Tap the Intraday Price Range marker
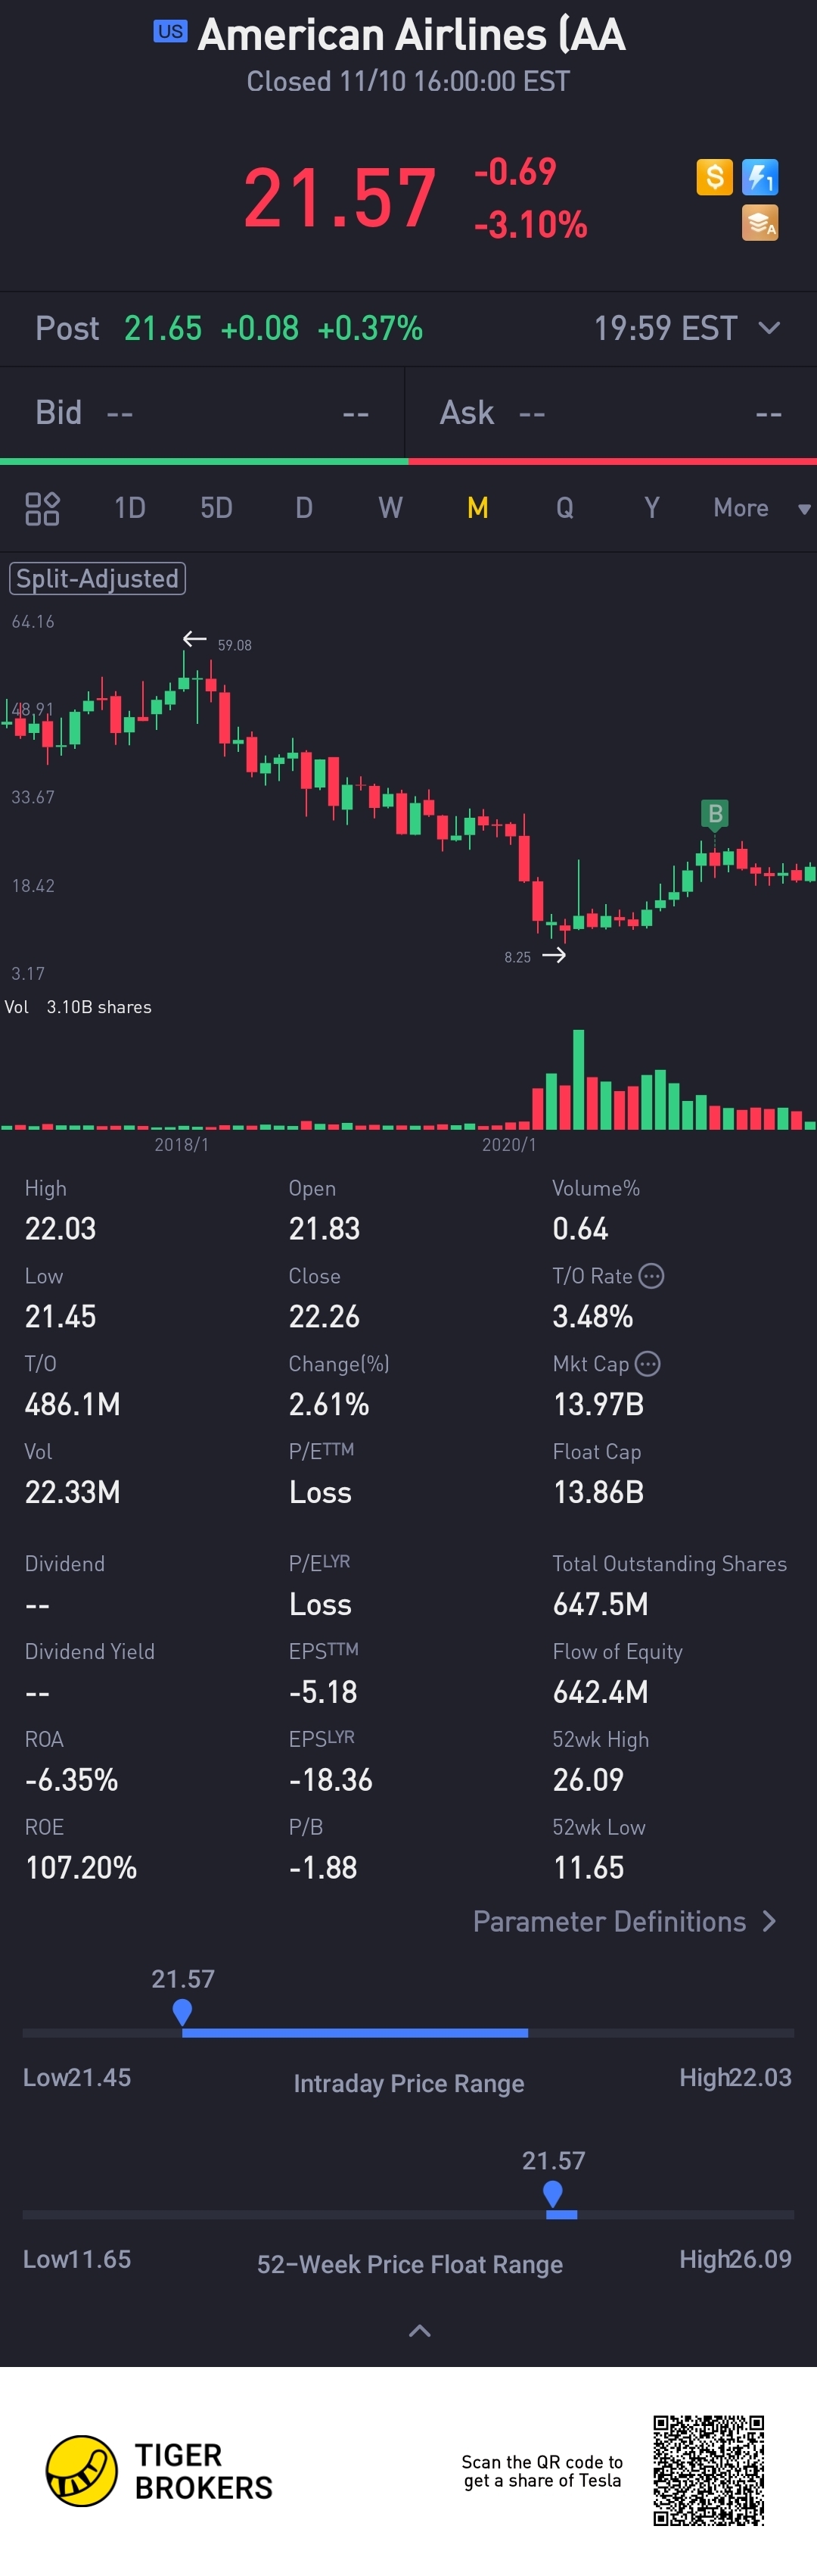Image resolution: width=817 pixels, height=2576 pixels. (x=182, y=2012)
